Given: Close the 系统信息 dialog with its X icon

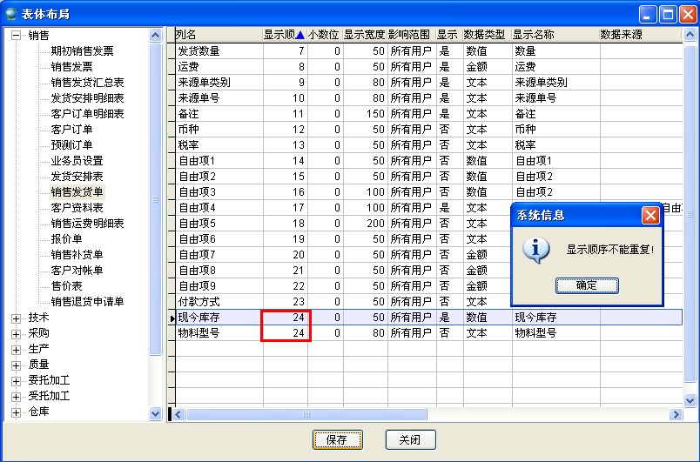Looking at the screenshot, I should point(650,215).
